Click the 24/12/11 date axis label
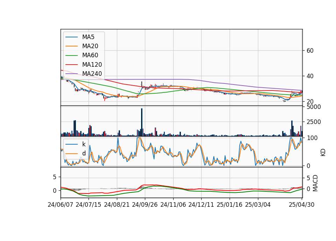The height and width of the screenshot is (241, 336). point(201,205)
